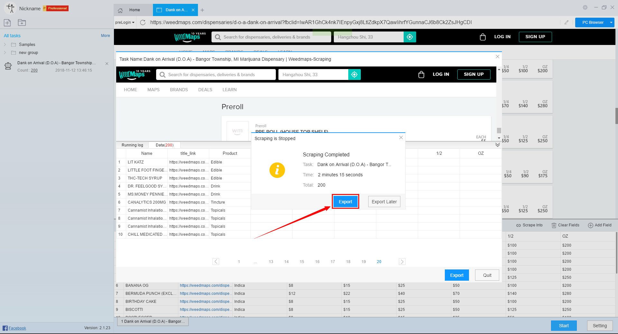
Task: Click the Add Field plus icon
Action: click(x=591, y=225)
